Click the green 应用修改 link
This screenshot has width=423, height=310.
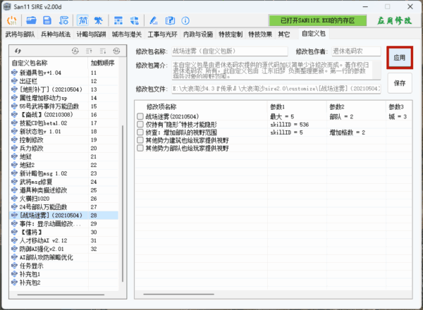click(398, 20)
